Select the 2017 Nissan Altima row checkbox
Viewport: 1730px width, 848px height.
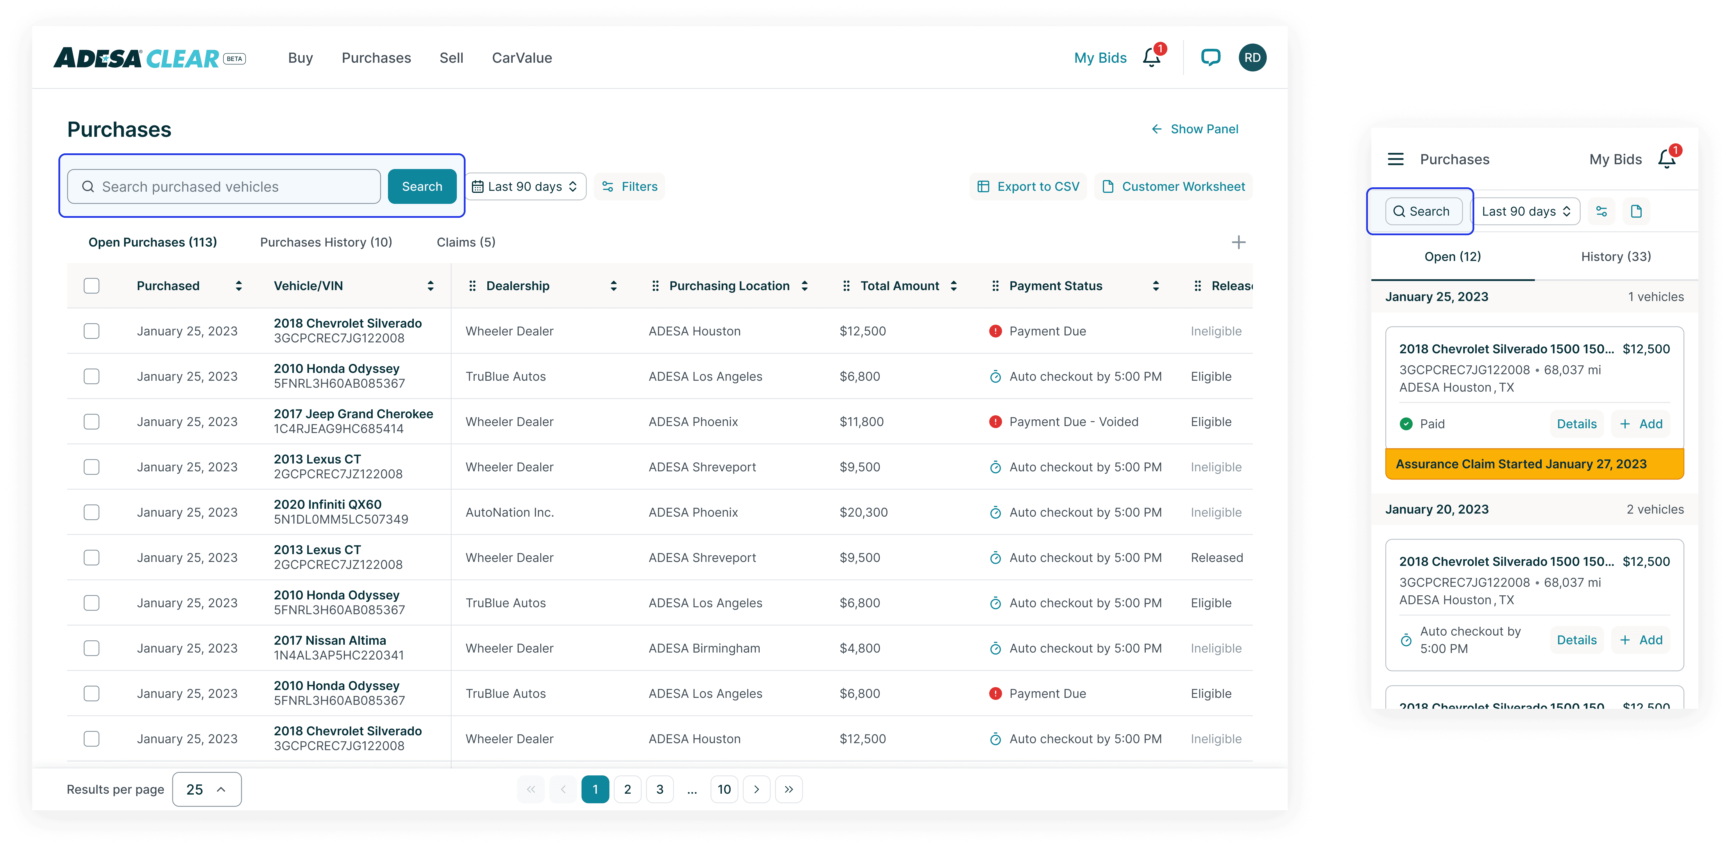(x=91, y=648)
